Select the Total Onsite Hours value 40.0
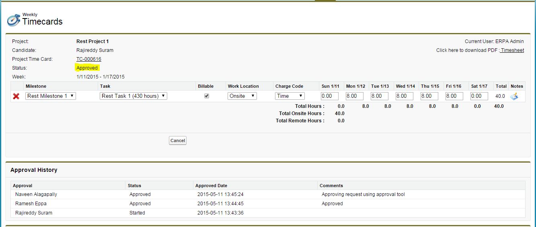Viewport: 536px width, 227px height. click(339, 113)
